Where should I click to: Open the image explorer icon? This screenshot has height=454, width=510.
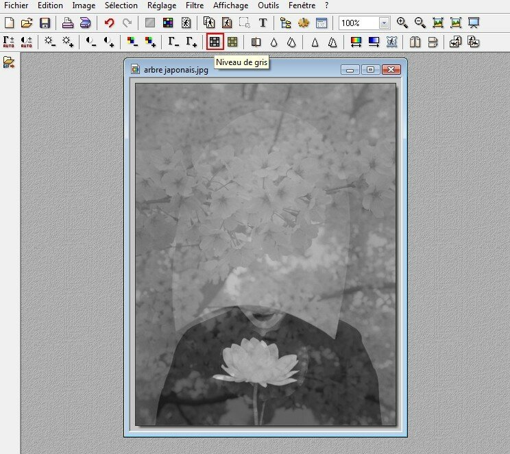286,23
